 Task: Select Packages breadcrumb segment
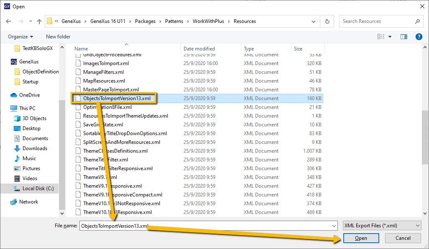tap(145, 21)
